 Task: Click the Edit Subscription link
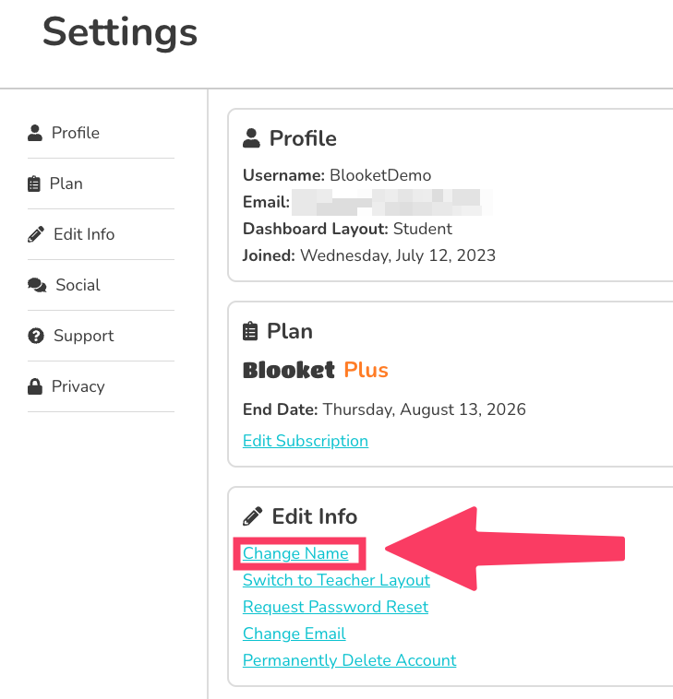coord(305,441)
